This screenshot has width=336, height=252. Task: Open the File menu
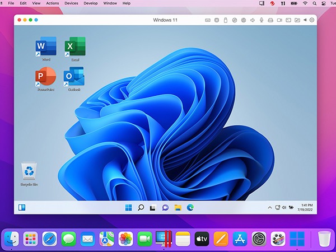click(x=11, y=3)
